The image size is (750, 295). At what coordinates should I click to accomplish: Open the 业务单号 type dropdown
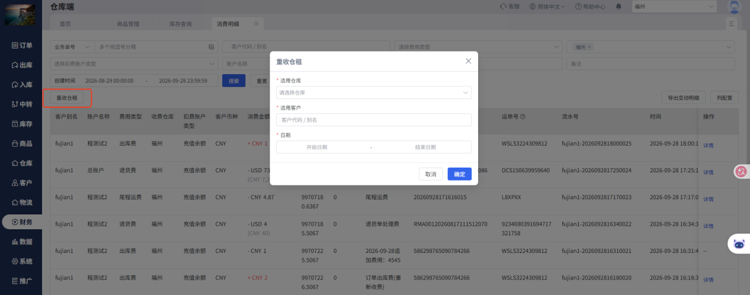(72, 47)
